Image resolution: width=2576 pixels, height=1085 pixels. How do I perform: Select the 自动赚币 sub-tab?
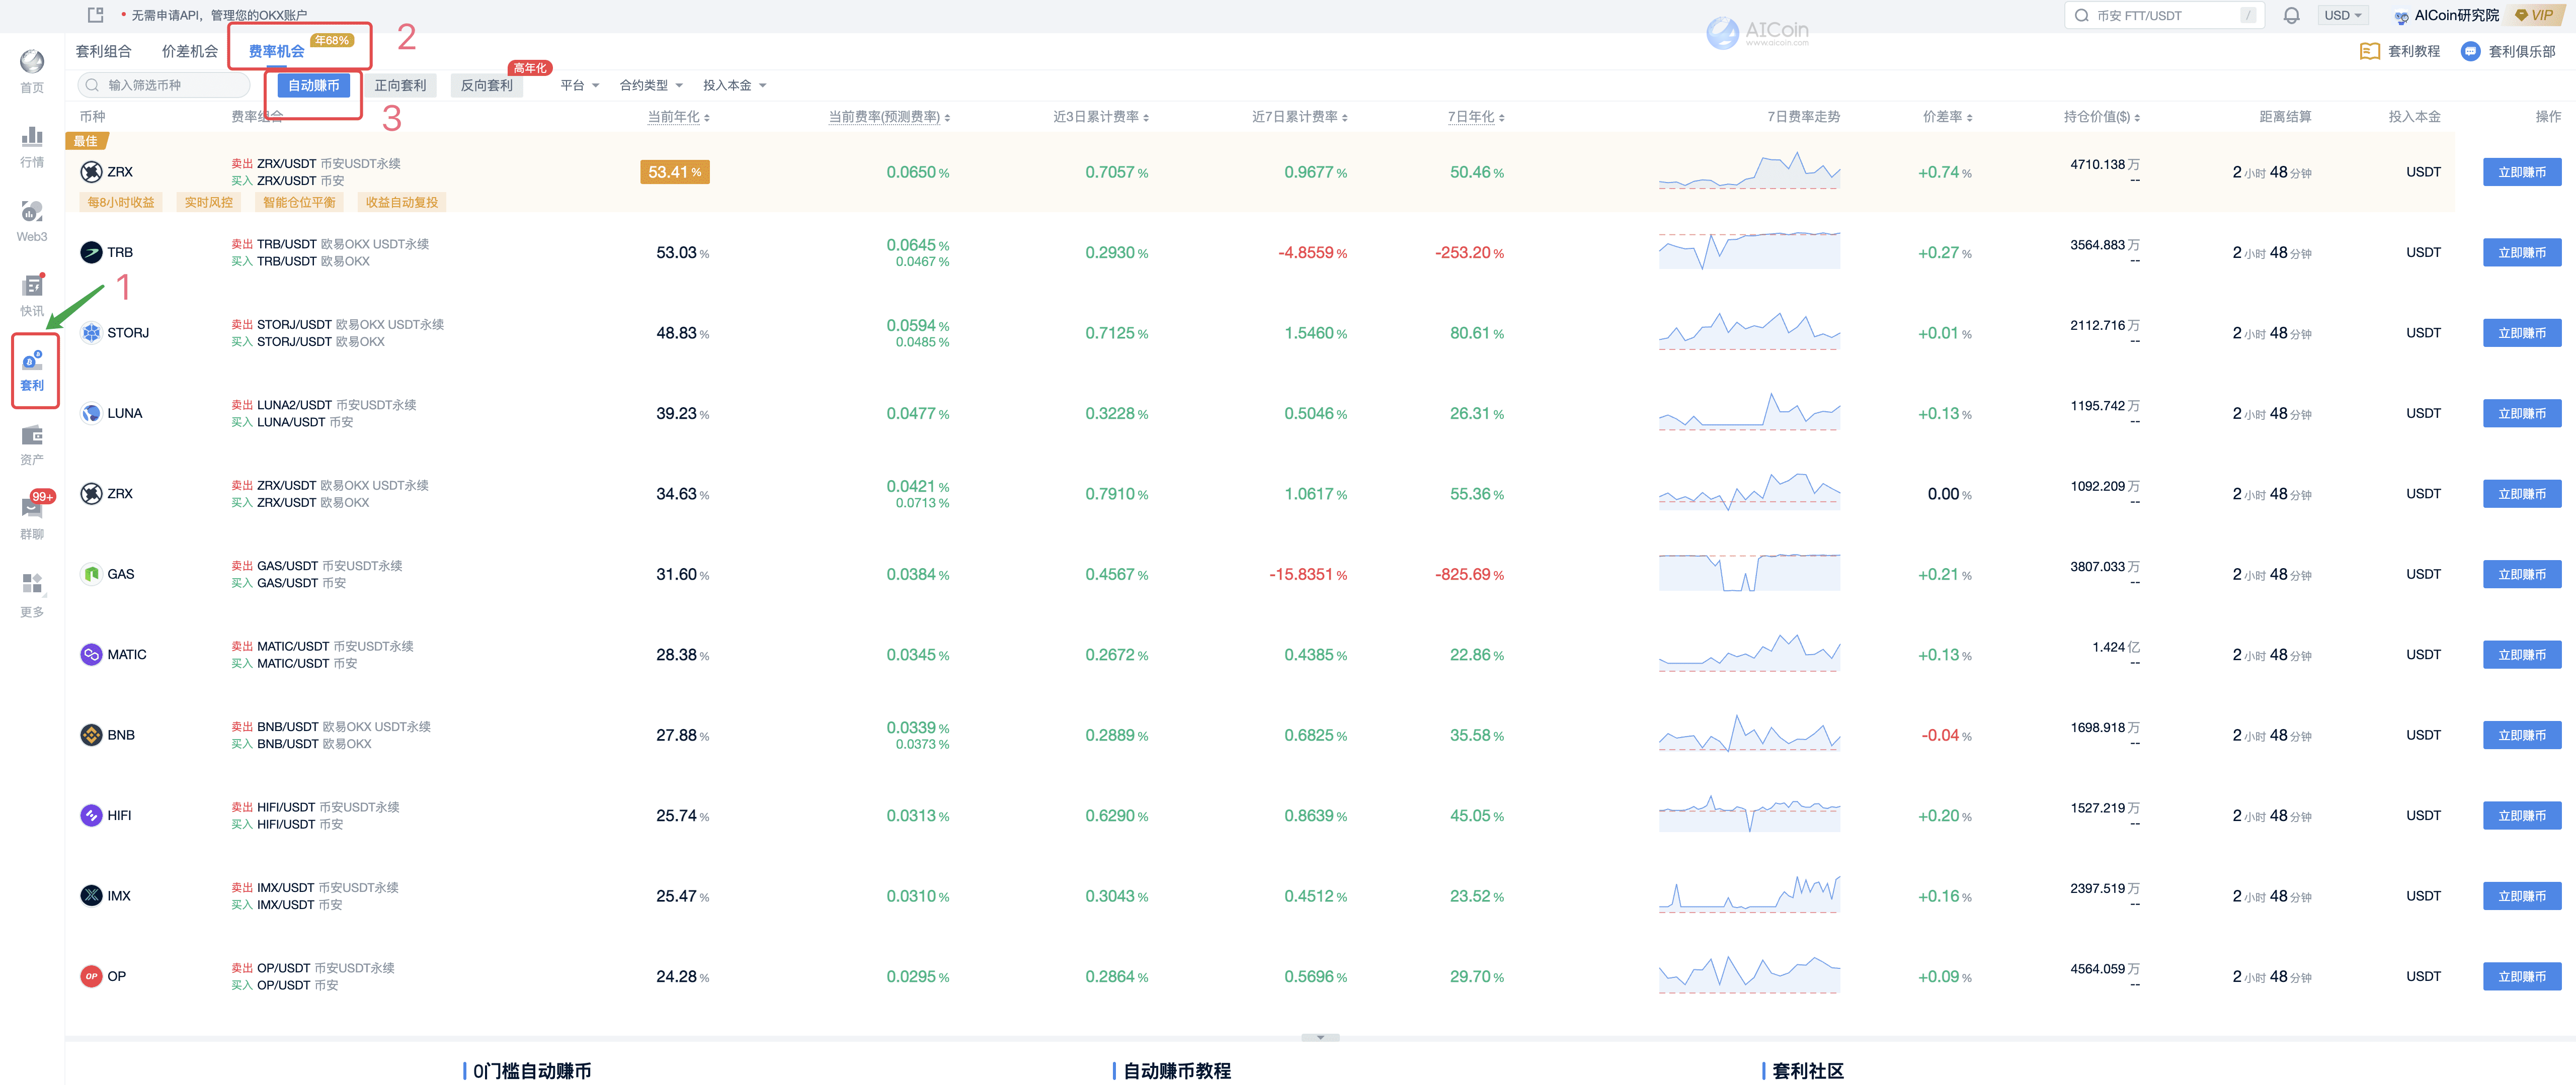click(x=314, y=86)
